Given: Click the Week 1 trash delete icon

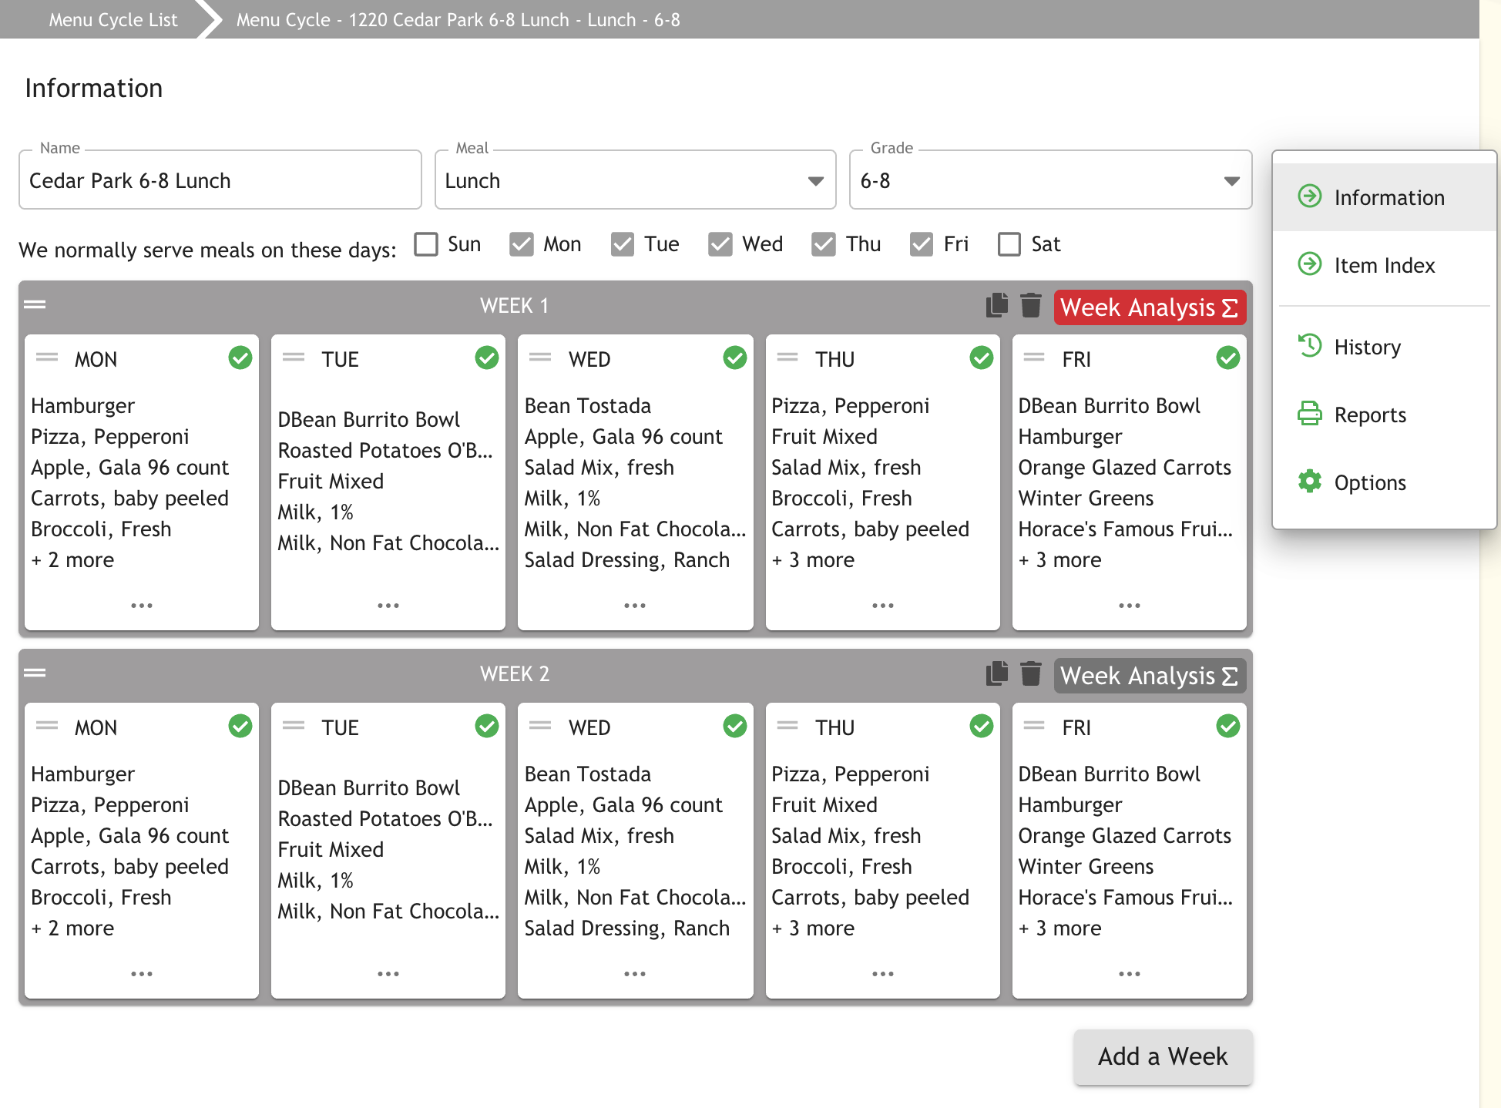Looking at the screenshot, I should click(x=1030, y=305).
